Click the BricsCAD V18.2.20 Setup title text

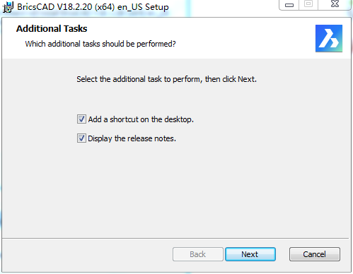93,7
